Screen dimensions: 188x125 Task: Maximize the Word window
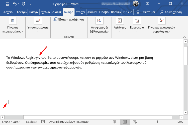click(x=170, y=4)
